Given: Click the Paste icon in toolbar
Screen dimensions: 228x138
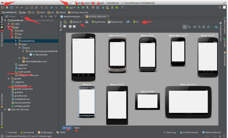Looking at the screenshot, I should click(x=36, y=7).
